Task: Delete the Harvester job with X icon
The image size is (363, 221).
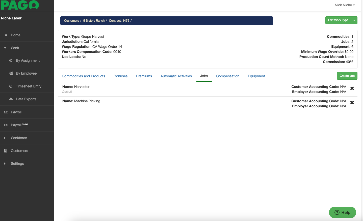Action: [x=352, y=88]
